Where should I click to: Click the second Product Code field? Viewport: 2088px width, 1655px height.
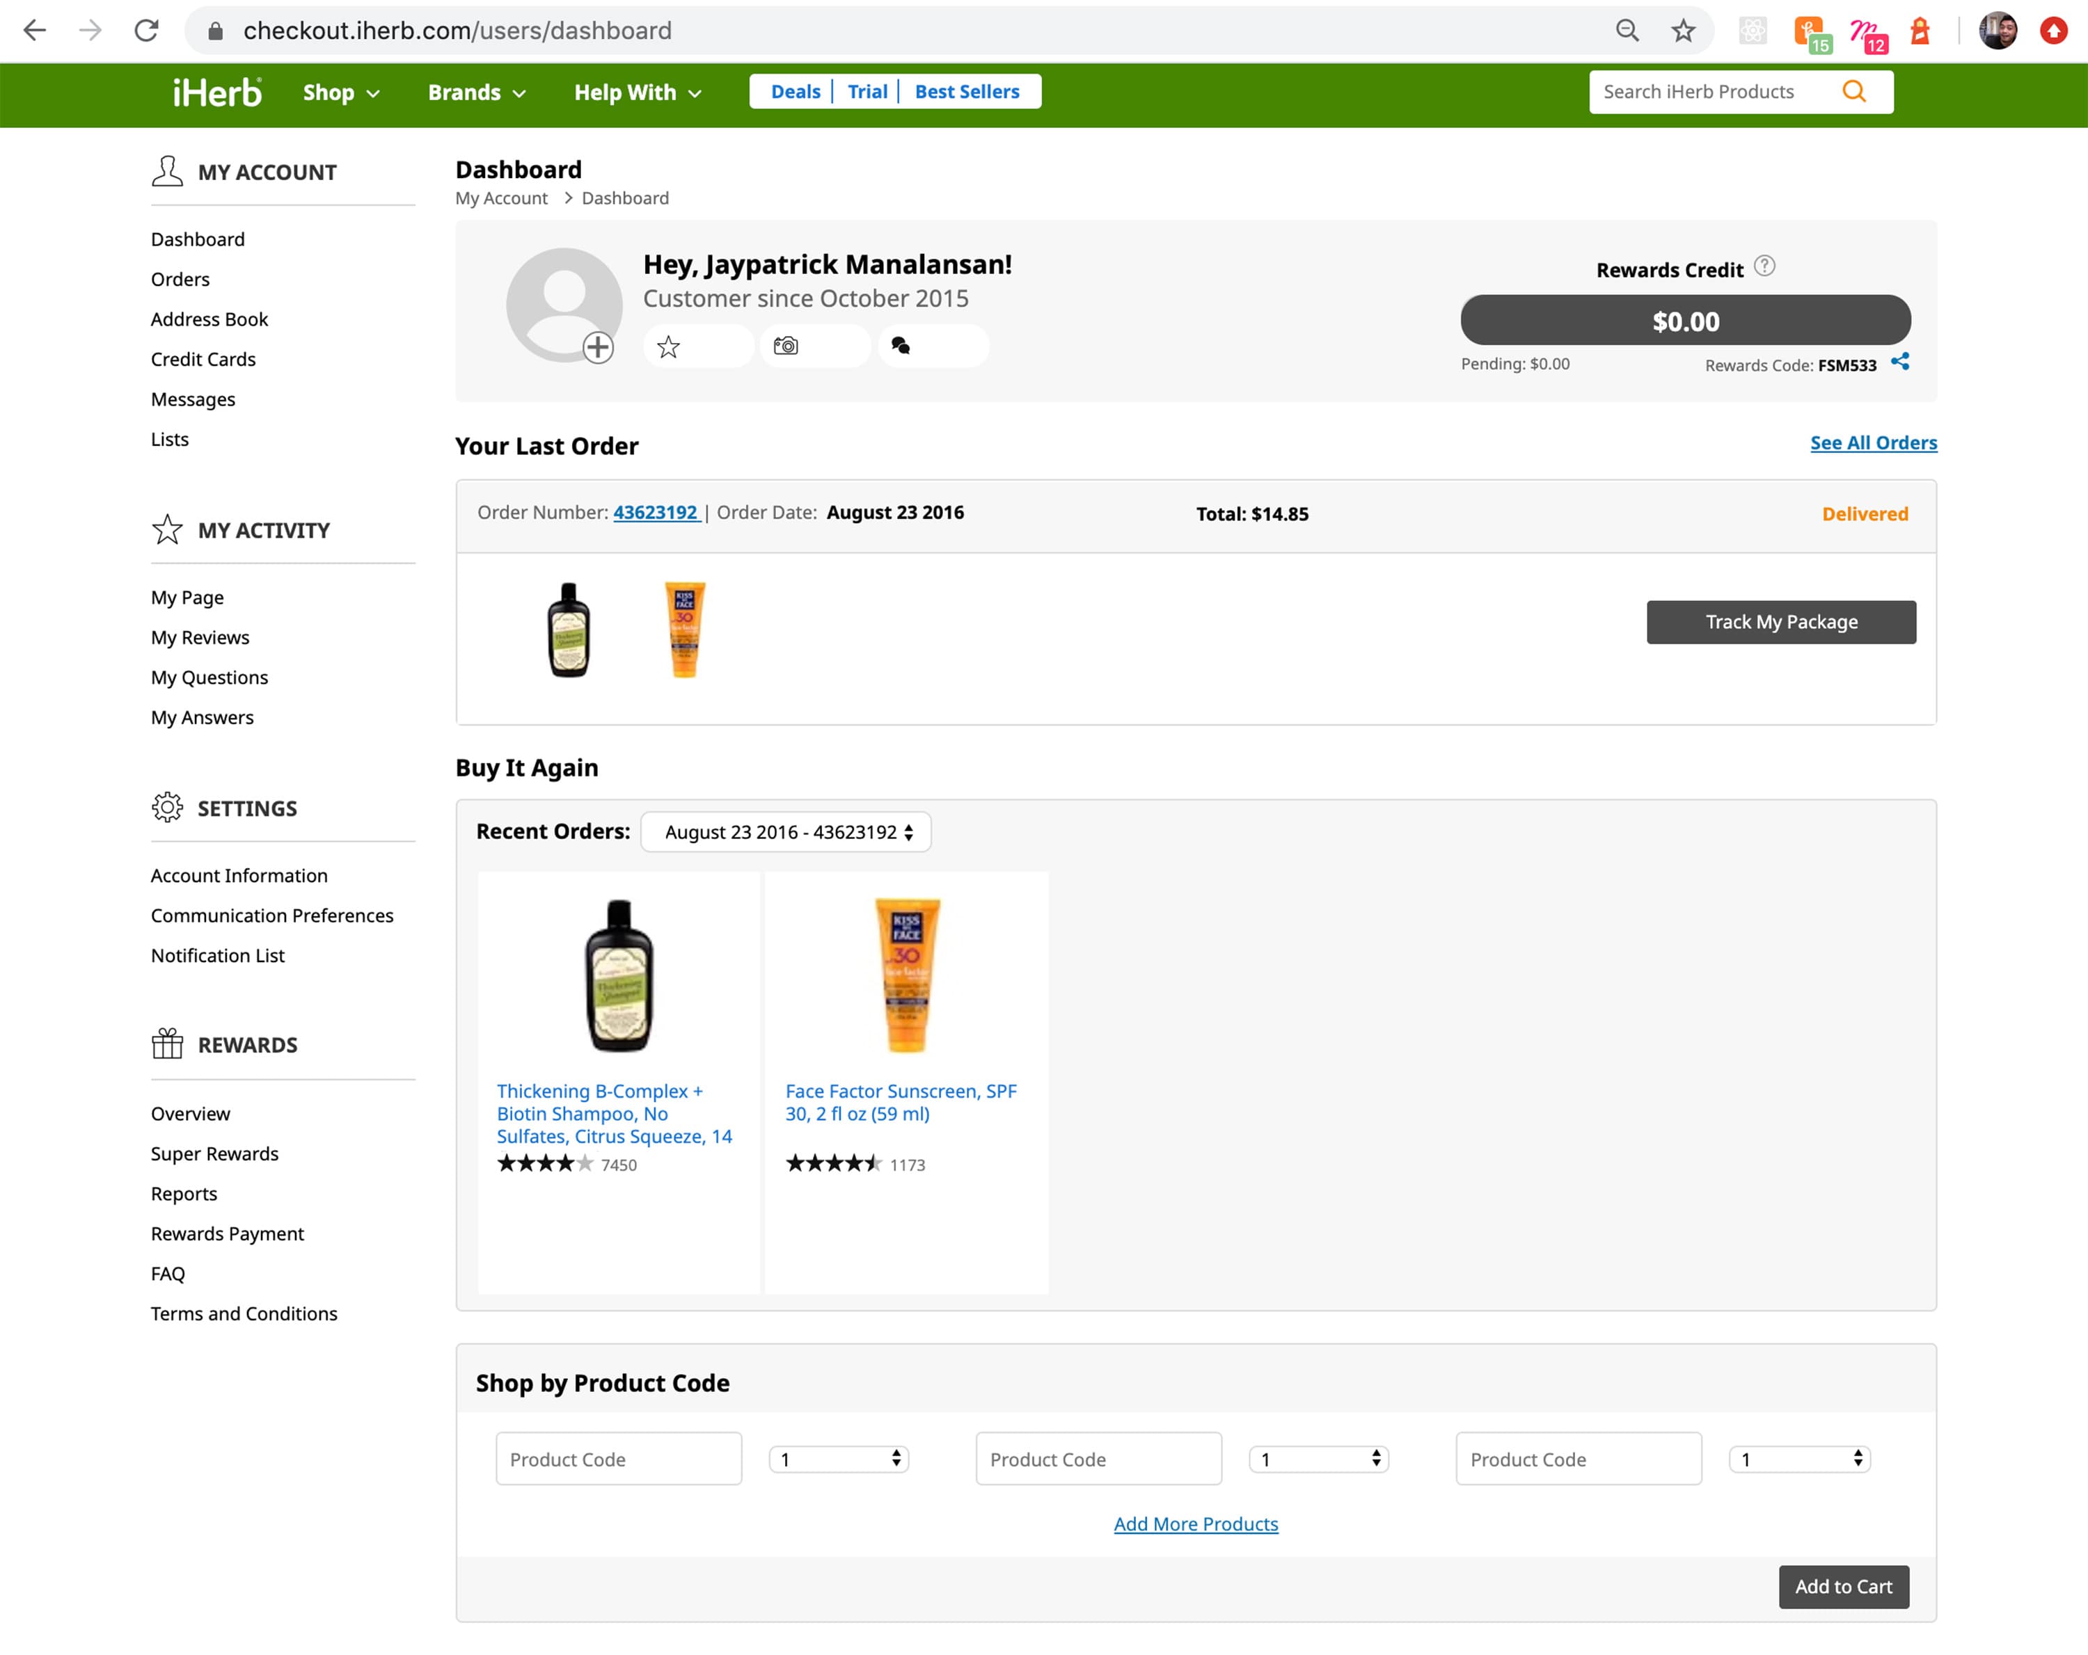point(1098,1459)
